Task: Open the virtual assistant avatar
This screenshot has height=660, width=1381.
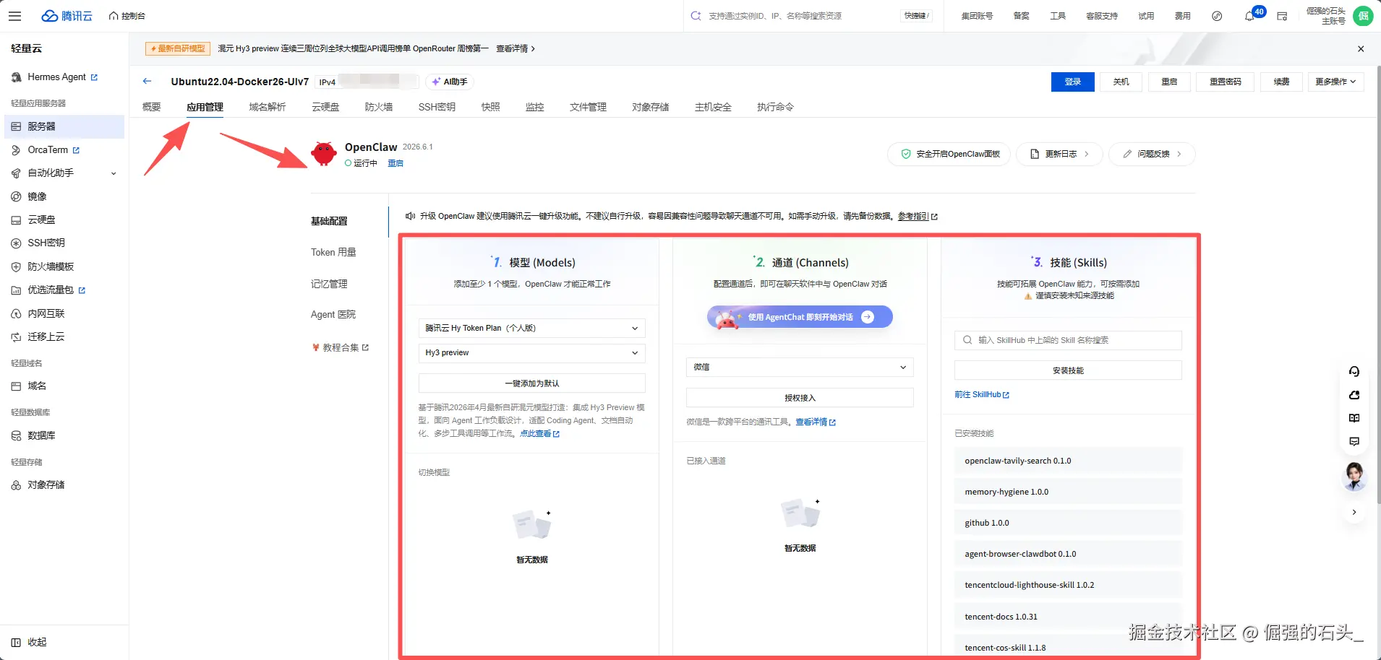Action: click(1354, 477)
